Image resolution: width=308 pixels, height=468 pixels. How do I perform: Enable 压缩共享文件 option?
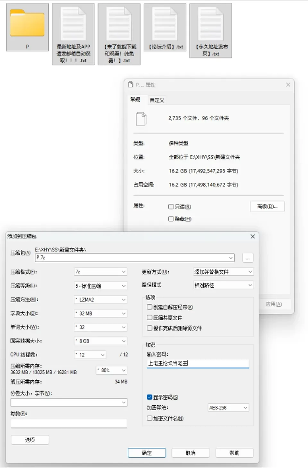(x=150, y=317)
